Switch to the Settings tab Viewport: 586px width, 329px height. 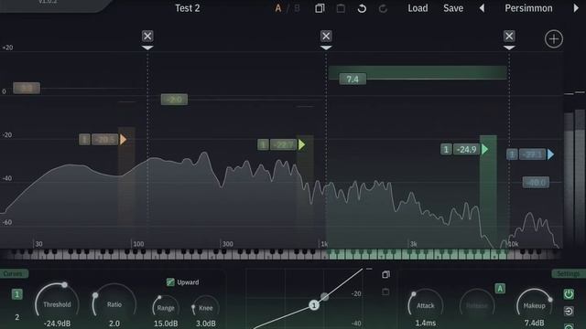click(569, 274)
